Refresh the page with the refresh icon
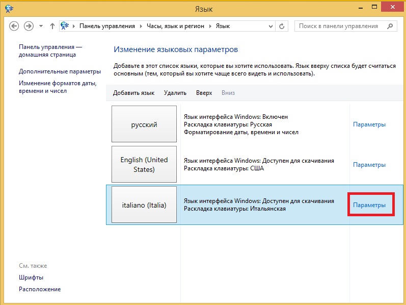Screen dimensions: 406x305 [282, 26]
